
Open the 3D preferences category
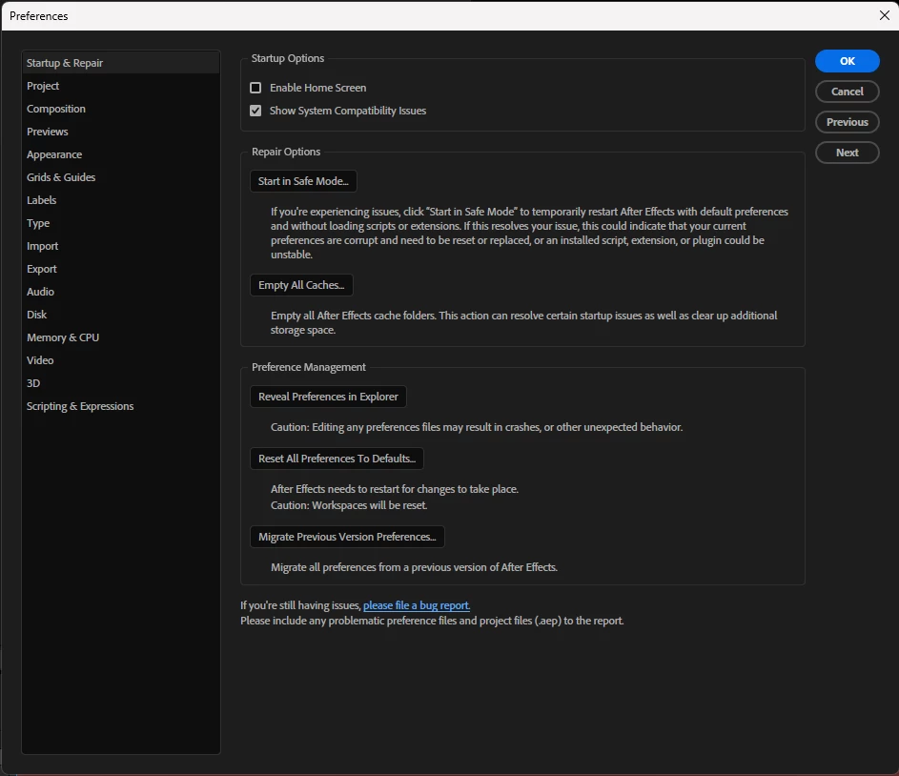120,383
